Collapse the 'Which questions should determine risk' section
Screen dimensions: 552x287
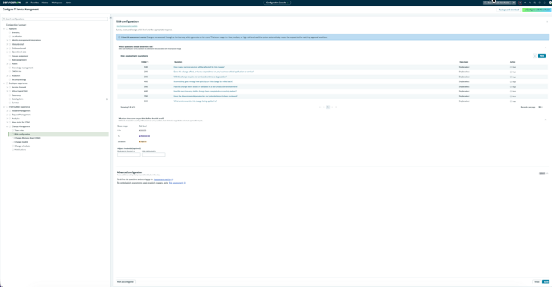click(546, 47)
